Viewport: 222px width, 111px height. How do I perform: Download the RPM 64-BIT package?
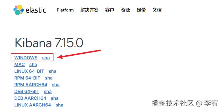tap(27, 78)
